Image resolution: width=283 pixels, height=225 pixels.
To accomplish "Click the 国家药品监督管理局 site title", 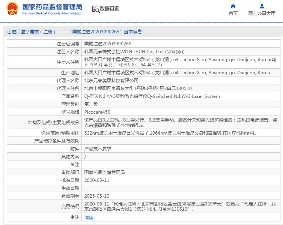I will 52,7.
